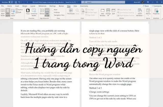The width and height of the screenshot is (163, 107).
Task: Show page Thumbnails
Action: (71, 12)
